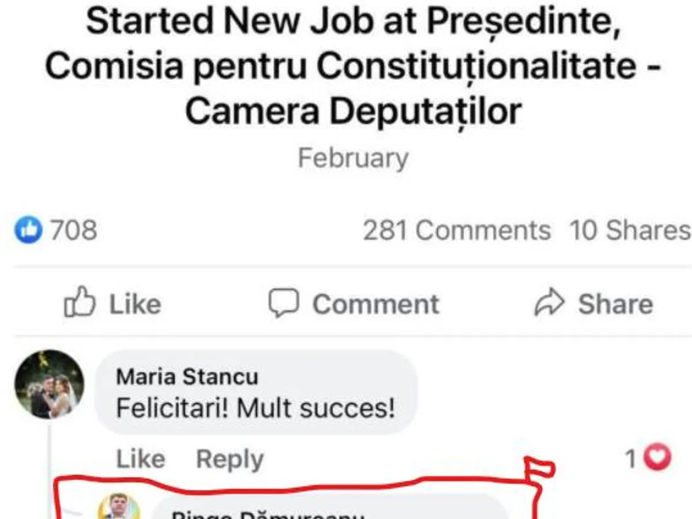Click the post's Share text label
Viewport: 692px width, 519px height.
[615, 304]
